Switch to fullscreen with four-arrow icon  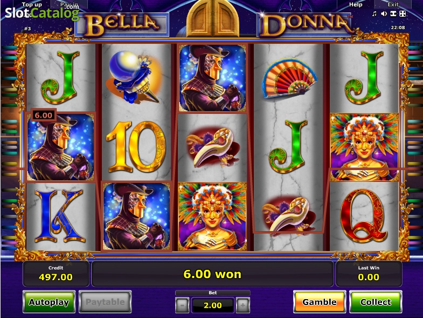[403, 14]
